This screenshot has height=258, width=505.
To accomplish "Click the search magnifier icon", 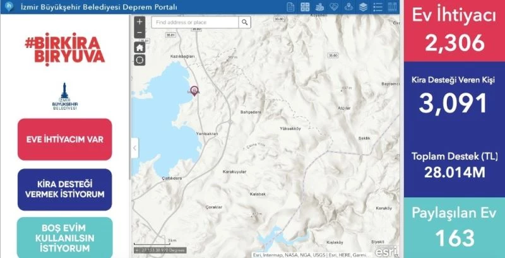I will click(x=245, y=22).
